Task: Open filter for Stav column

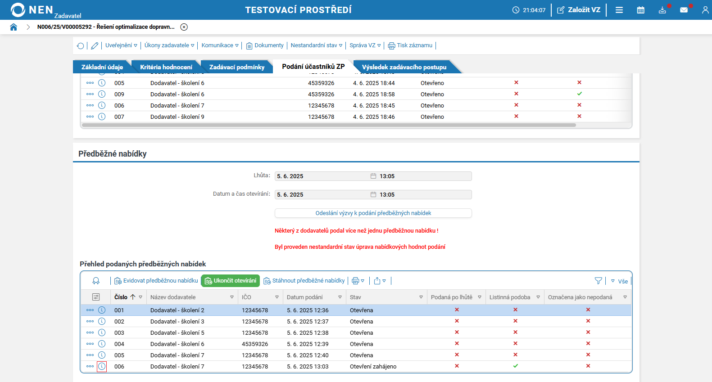Action: [421, 297]
